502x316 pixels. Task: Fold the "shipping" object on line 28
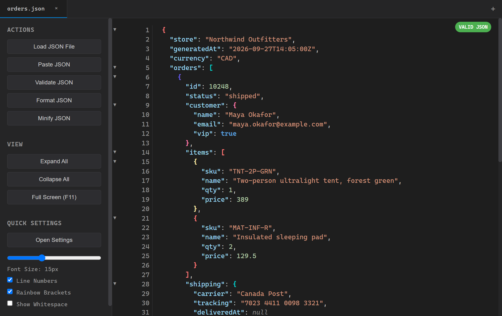(x=115, y=284)
